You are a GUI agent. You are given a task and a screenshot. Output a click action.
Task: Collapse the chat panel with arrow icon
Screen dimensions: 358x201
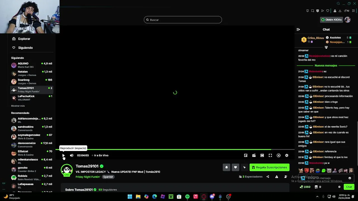[x=298, y=29]
